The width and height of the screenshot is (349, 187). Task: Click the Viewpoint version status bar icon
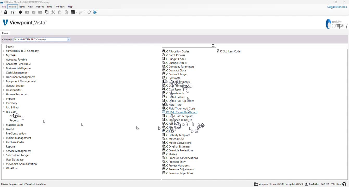(x=256, y=184)
